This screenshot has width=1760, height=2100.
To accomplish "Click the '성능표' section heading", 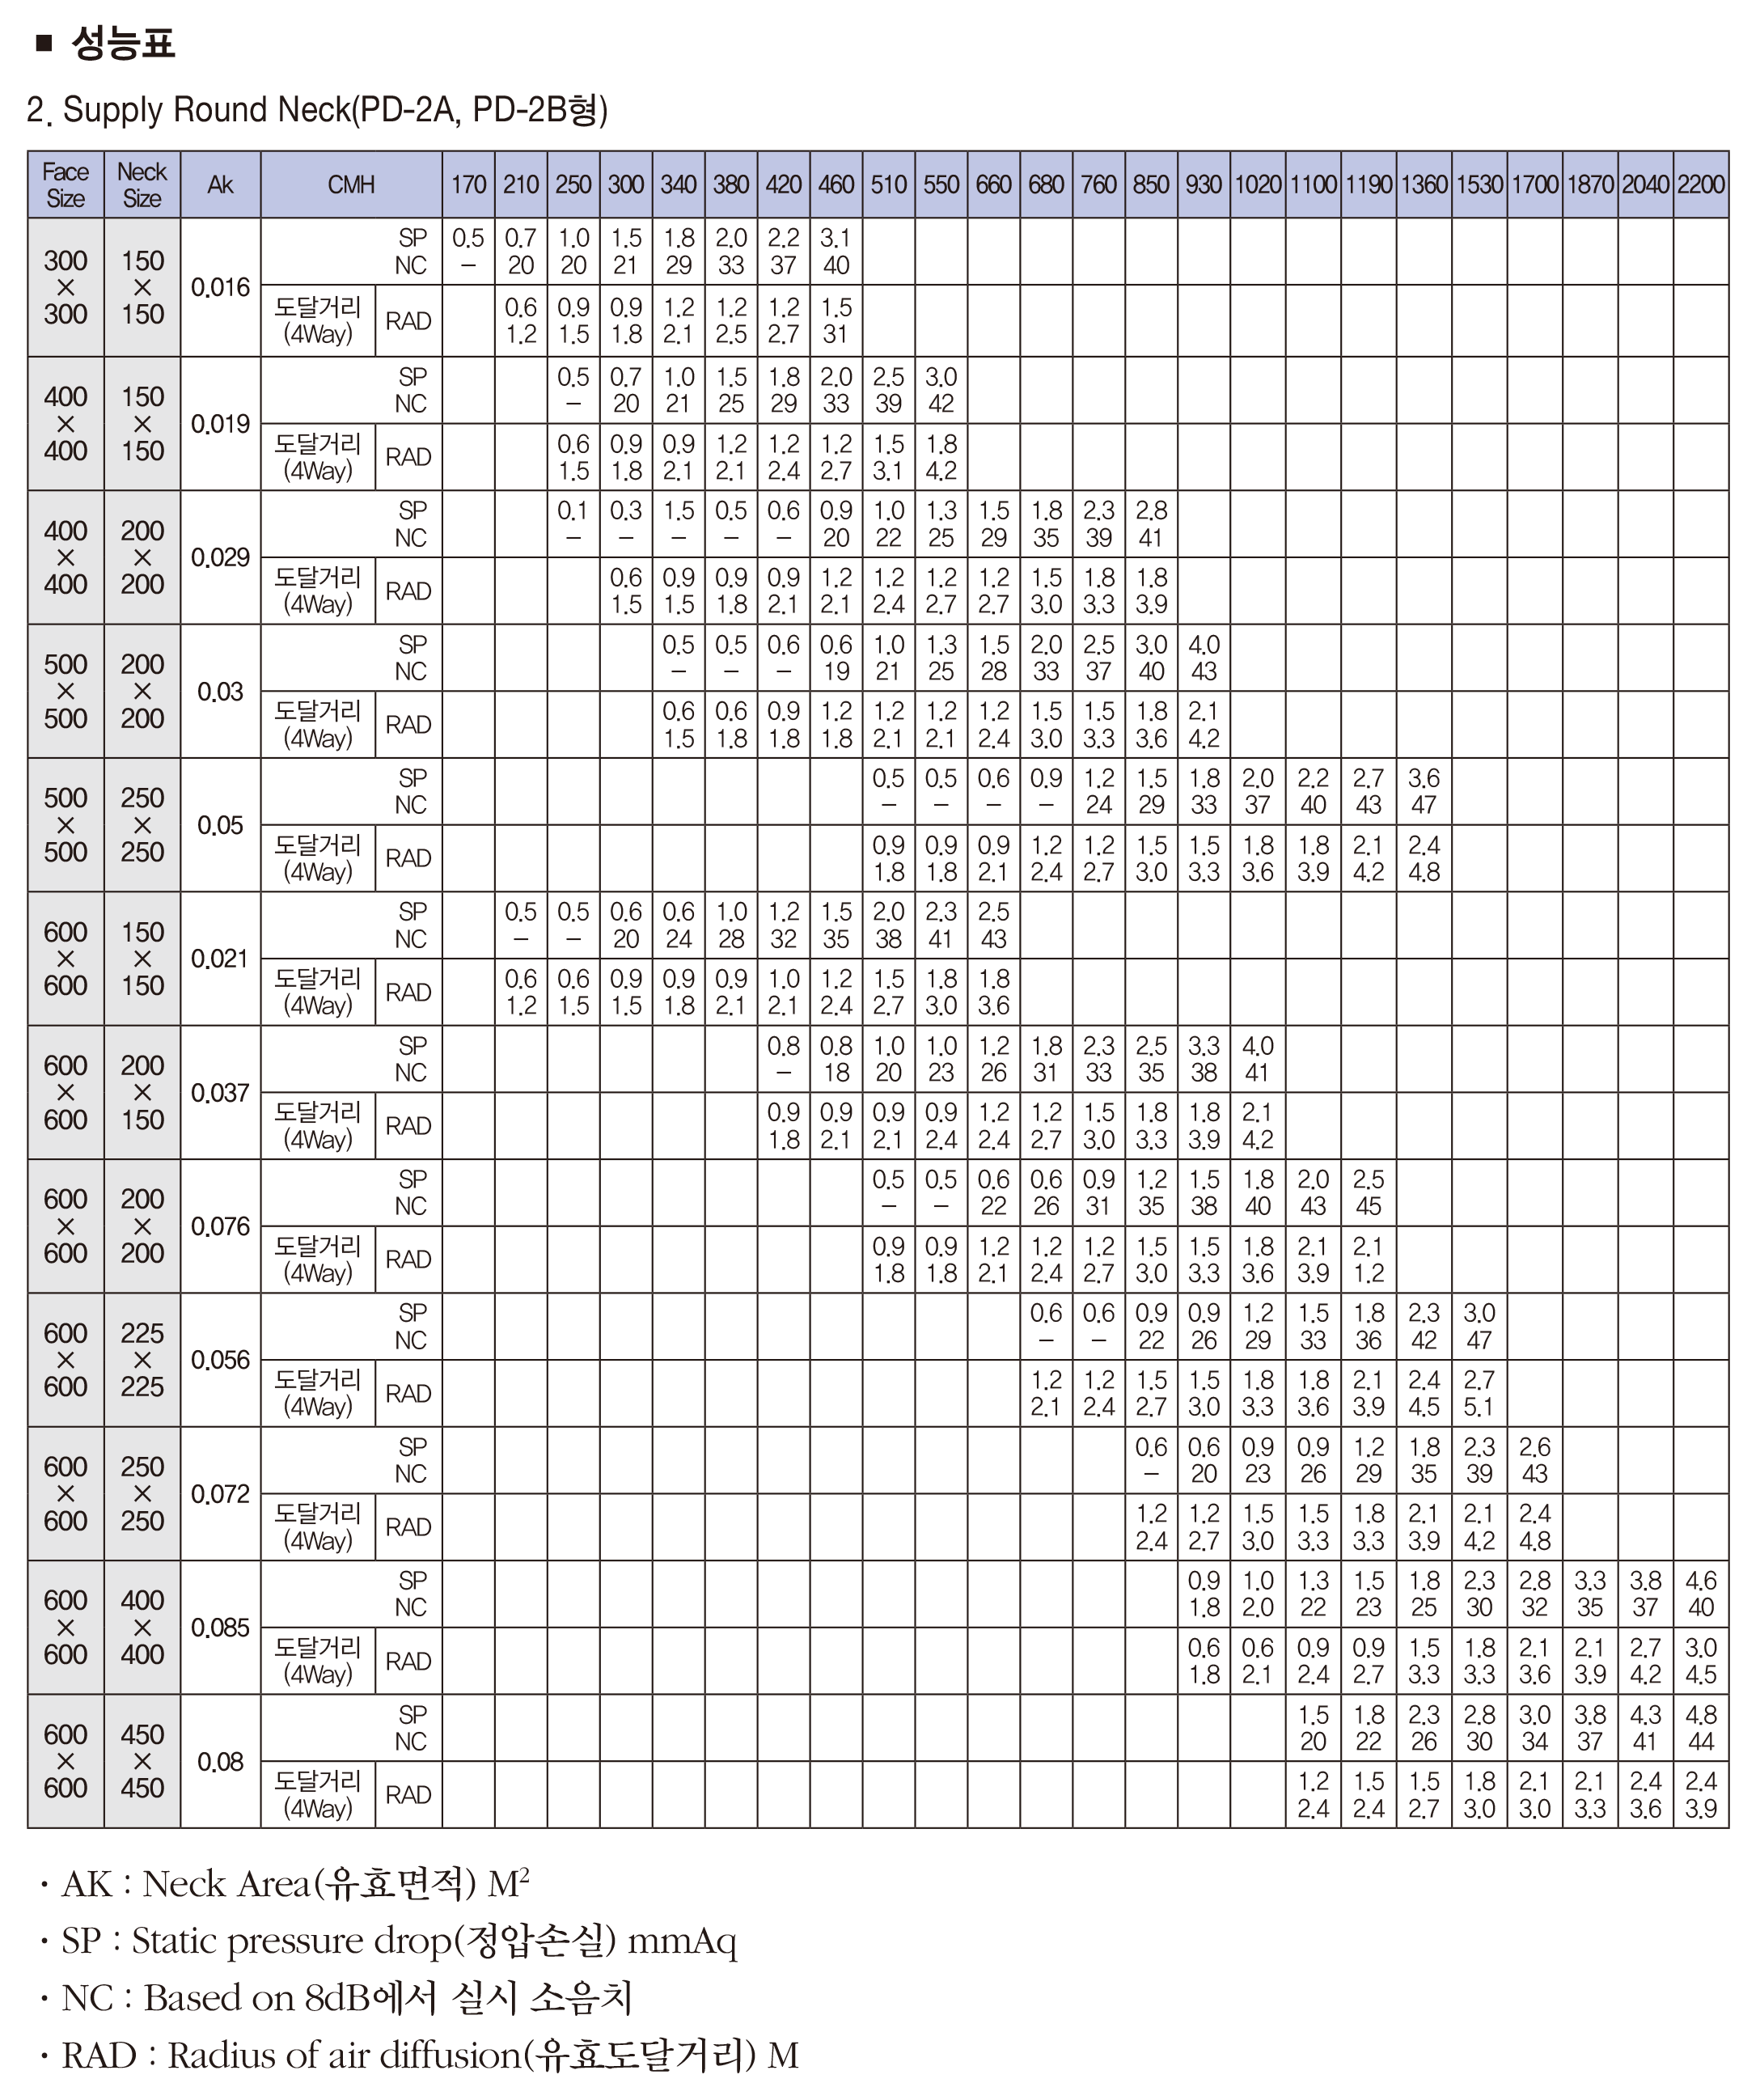I will [123, 42].
